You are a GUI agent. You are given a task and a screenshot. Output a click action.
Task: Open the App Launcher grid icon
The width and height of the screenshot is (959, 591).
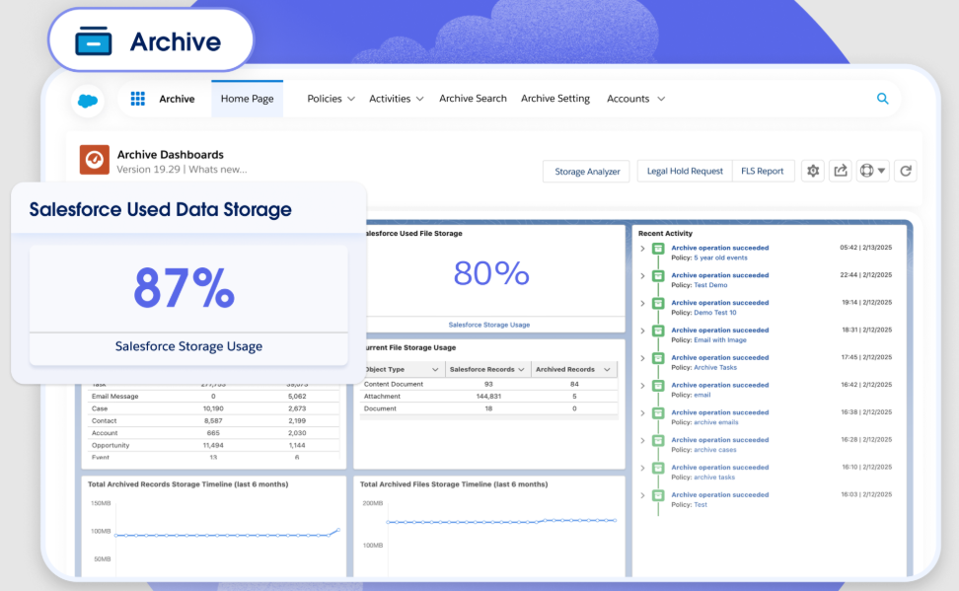coord(136,98)
